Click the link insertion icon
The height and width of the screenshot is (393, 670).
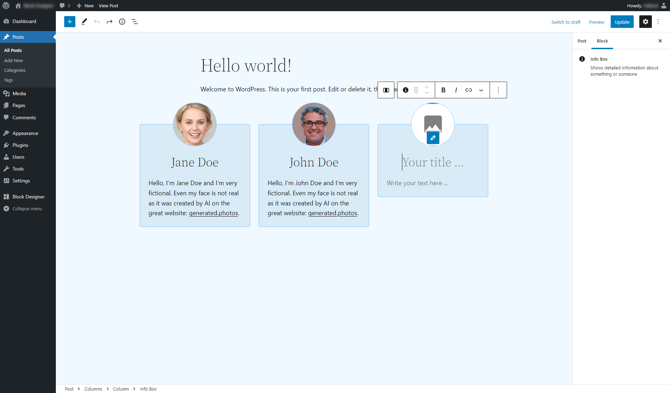[468, 90]
